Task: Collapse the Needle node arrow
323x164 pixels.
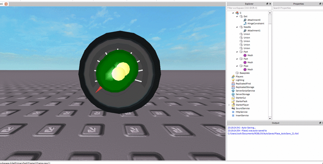Action: click(237, 27)
